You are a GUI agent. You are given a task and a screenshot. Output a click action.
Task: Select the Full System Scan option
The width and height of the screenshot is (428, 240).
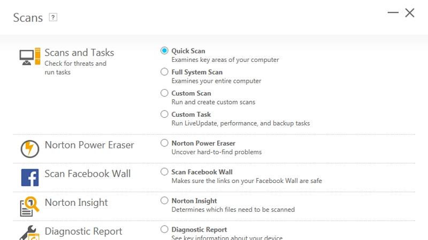point(164,72)
